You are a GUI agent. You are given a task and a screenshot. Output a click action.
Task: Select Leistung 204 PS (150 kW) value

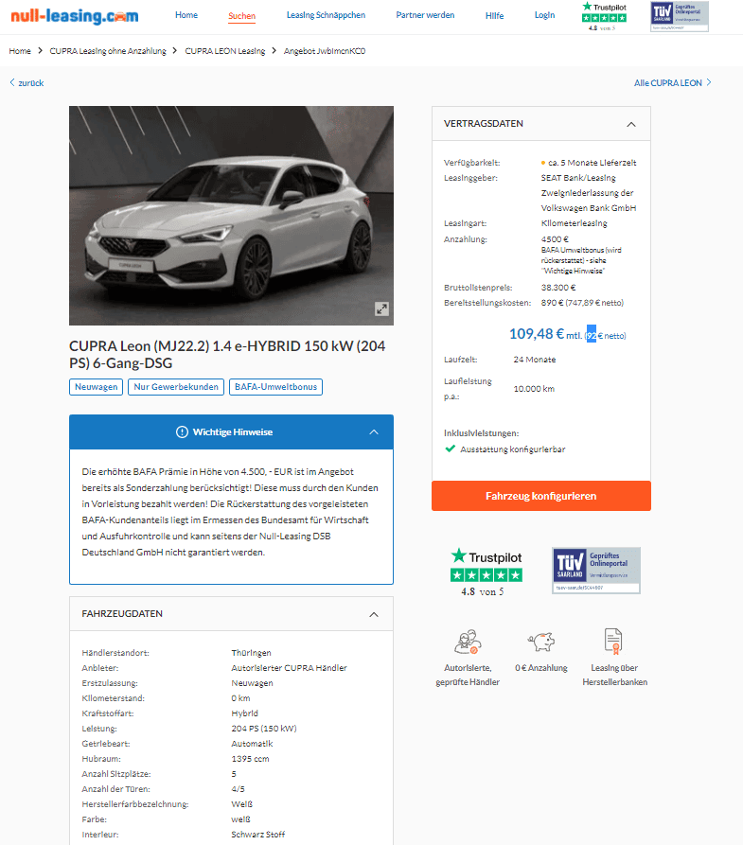[264, 728]
